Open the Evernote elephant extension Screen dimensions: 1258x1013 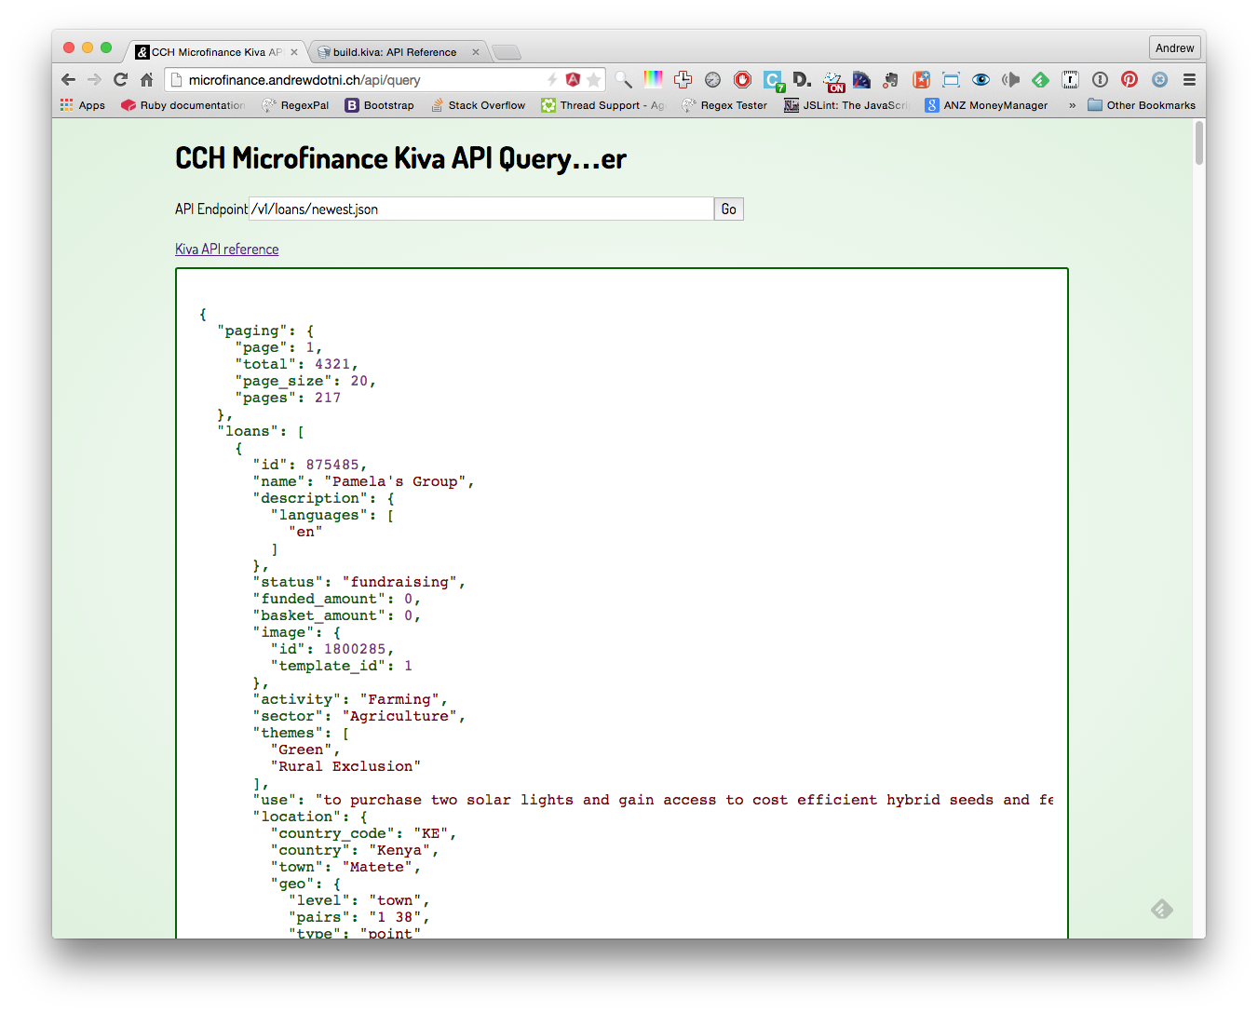(891, 80)
